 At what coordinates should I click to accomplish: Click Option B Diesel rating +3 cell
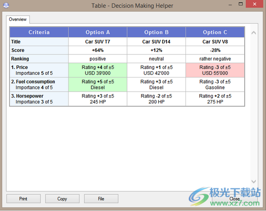156,84
